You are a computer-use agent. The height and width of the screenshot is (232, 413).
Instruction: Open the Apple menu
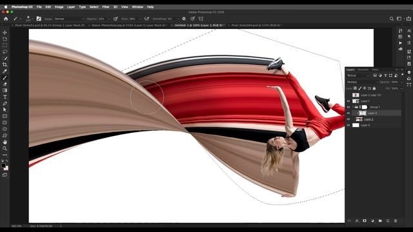(x=6, y=7)
